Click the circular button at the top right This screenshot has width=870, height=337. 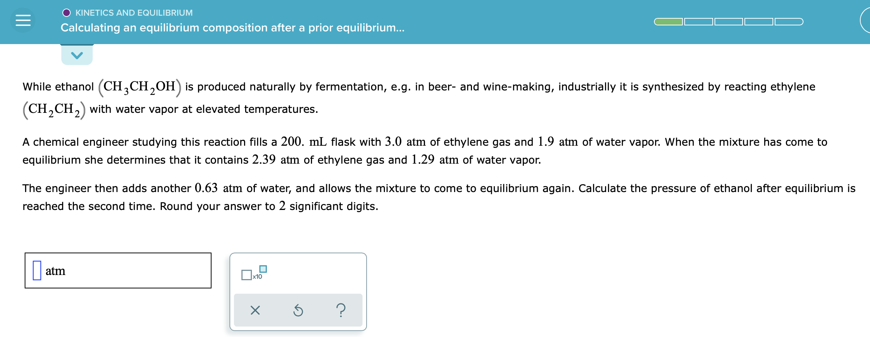tap(867, 21)
